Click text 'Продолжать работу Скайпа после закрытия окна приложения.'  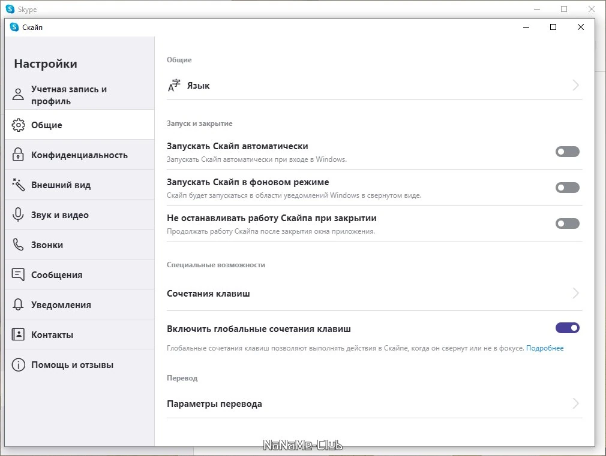[271, 231]
